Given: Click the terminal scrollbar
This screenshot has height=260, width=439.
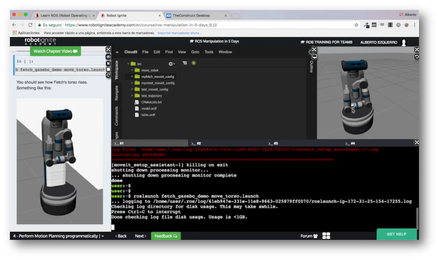Looking at the screenshot, I should coord(417,218).
